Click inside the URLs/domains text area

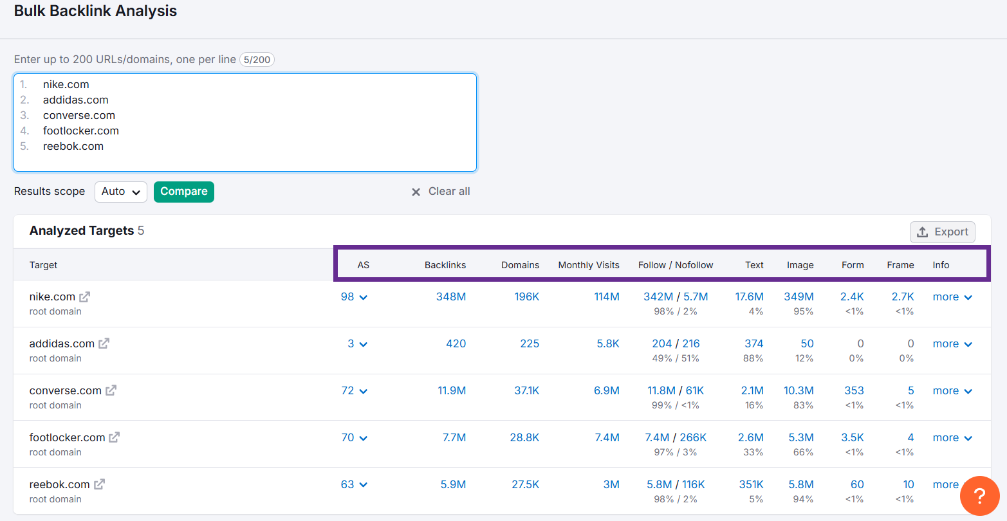tap(245, 122)
